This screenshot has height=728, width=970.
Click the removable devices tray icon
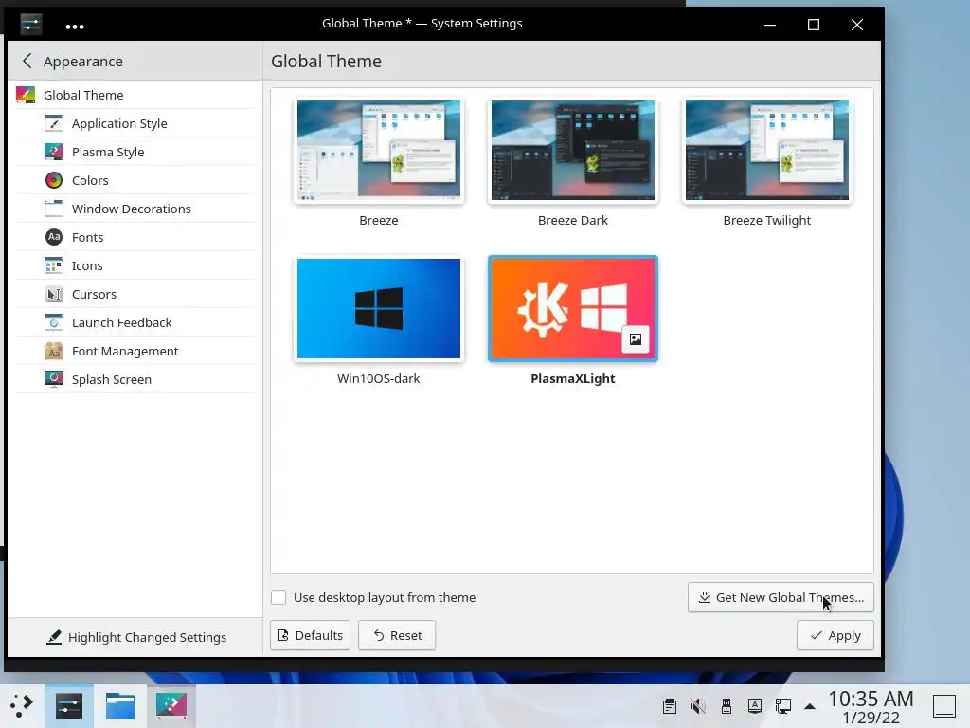tap(727, 706)
